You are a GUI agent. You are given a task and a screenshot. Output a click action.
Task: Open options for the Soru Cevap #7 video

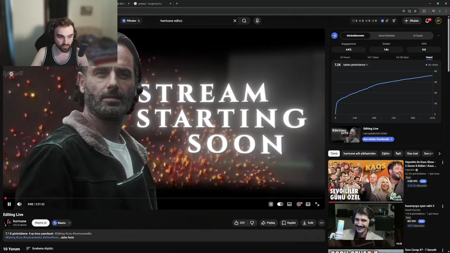point(443,250)
